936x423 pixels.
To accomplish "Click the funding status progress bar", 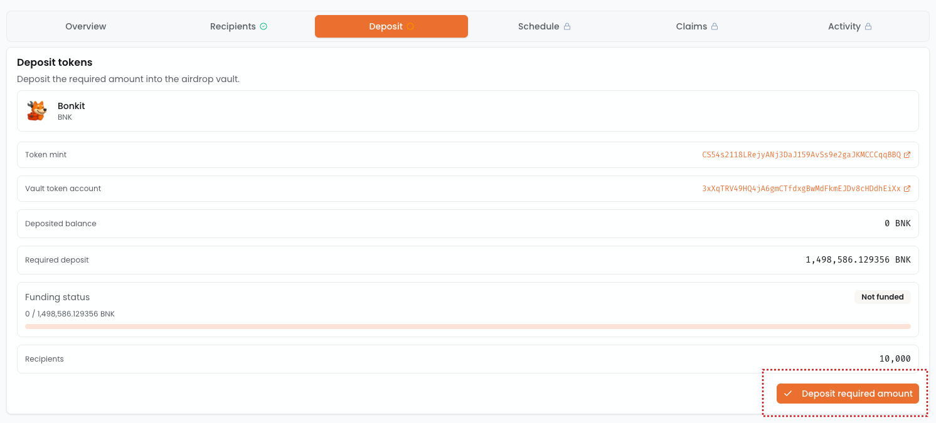I will point(467,326).
